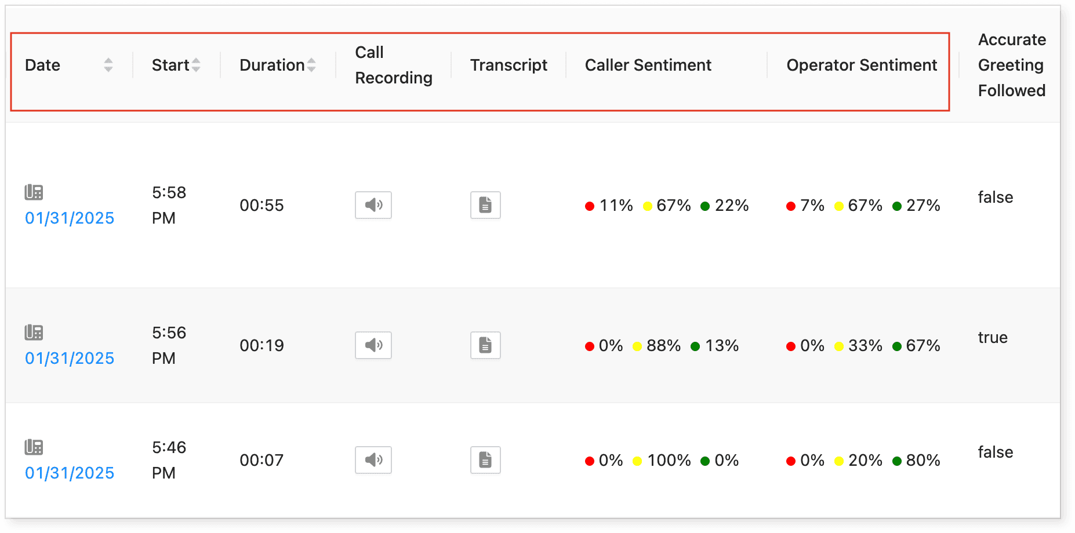The height and width of the screenshot is (533, 1075).
Task: Sort by Duration using sort arrows
Action: click(x=311, y=65)
